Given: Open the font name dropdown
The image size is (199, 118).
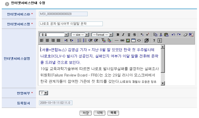Looking at the screenshot, I should [x=66, y=35].
